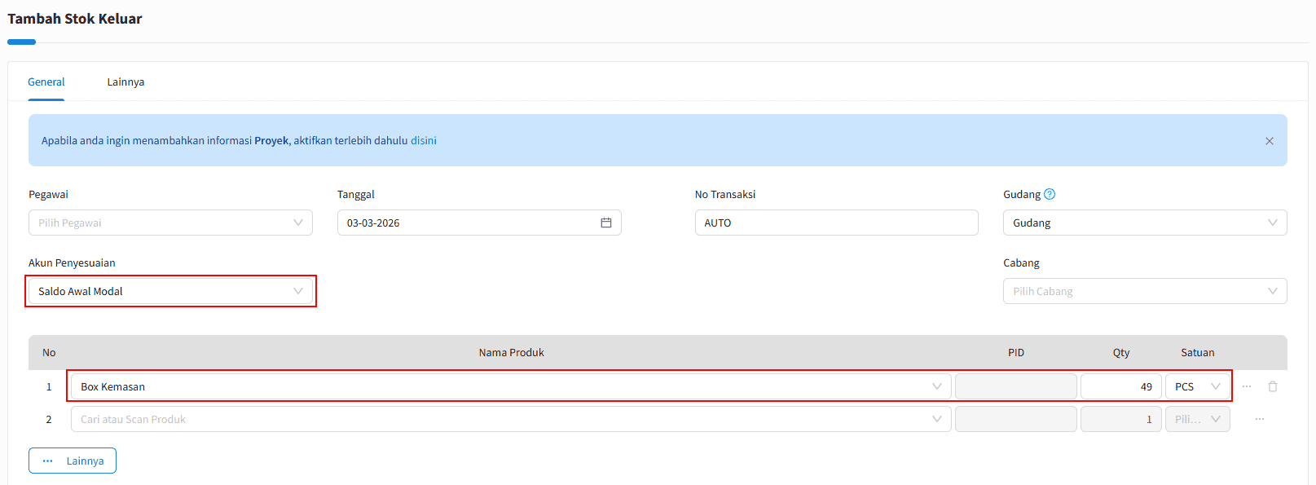1316x485 pixels.
Task: Click the Cari atau Scan Produk field
Action: [x=510, y=419]
